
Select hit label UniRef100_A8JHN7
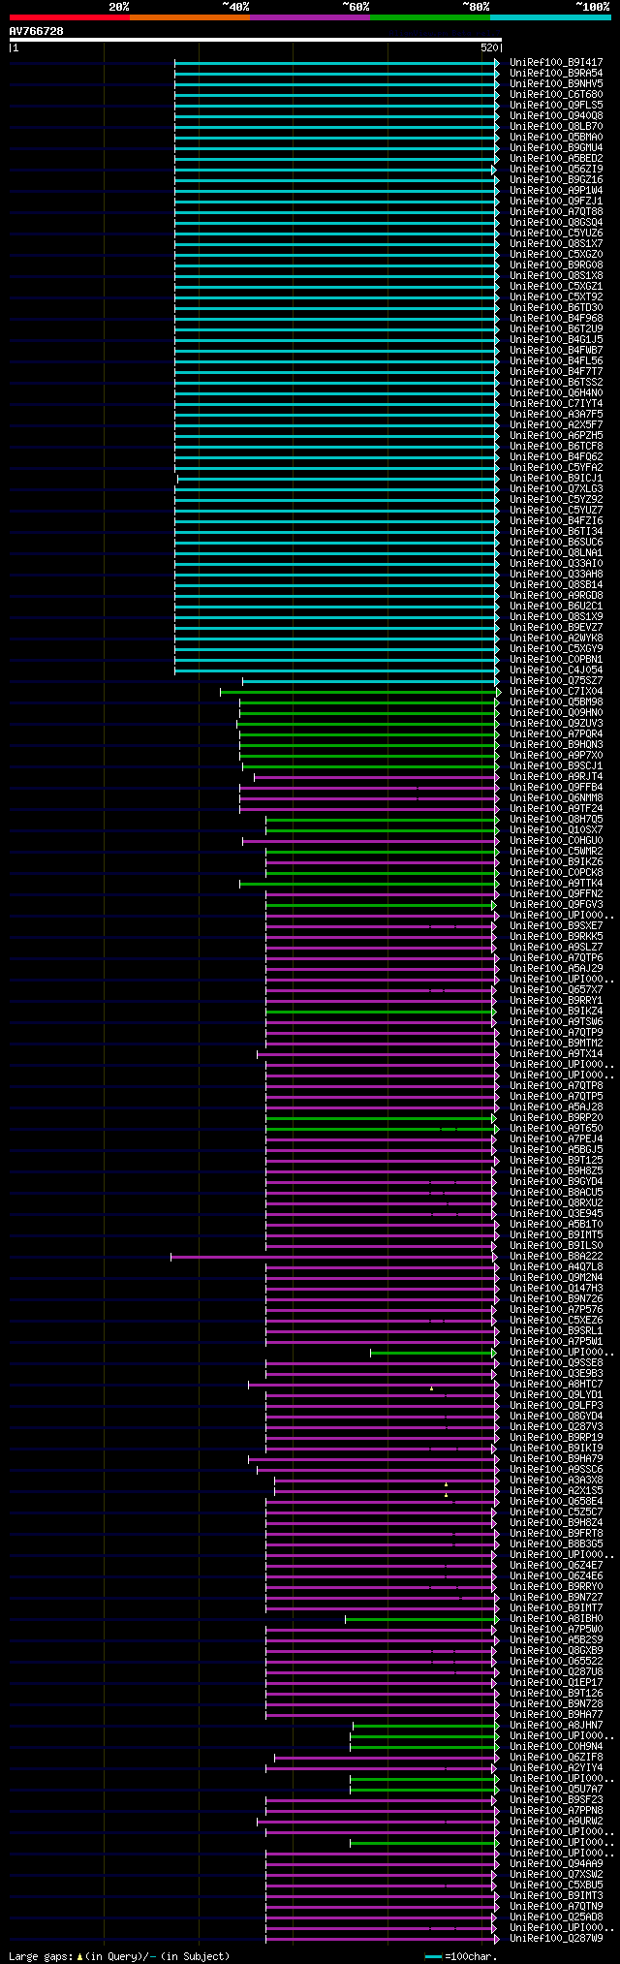click(556, 1725)
